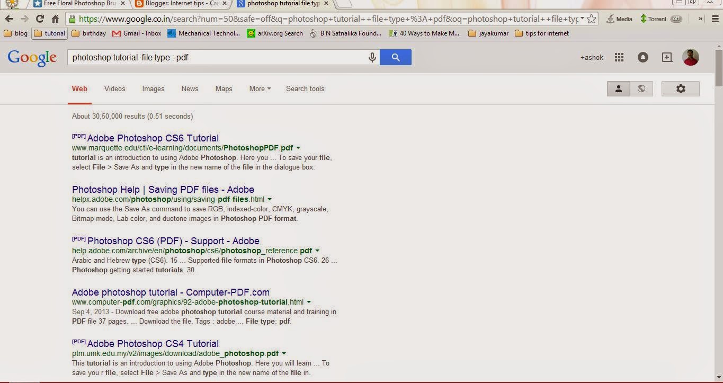Close the Free Floral Photoshop tab
The width and height of the screenshot is (723, 383).
pos(122,3)
